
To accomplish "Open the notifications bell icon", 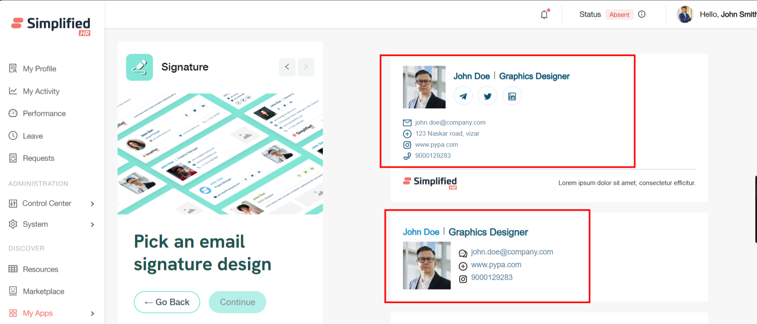I will pyautogui.click(x=544, y=14).
